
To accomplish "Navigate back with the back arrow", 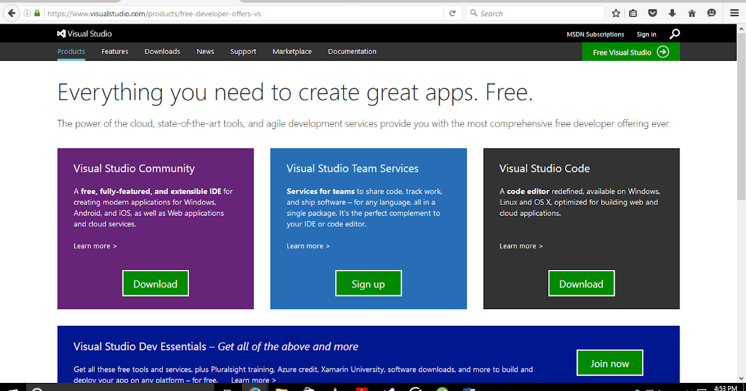I will click(x=11, y=12).
